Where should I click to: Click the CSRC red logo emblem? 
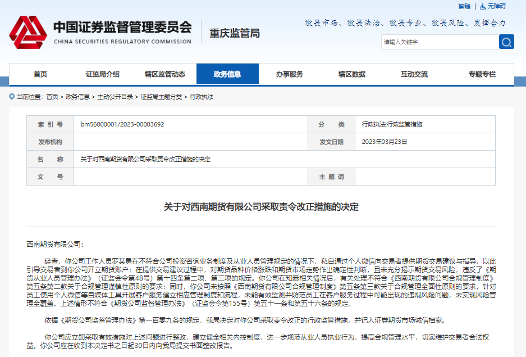28,32
